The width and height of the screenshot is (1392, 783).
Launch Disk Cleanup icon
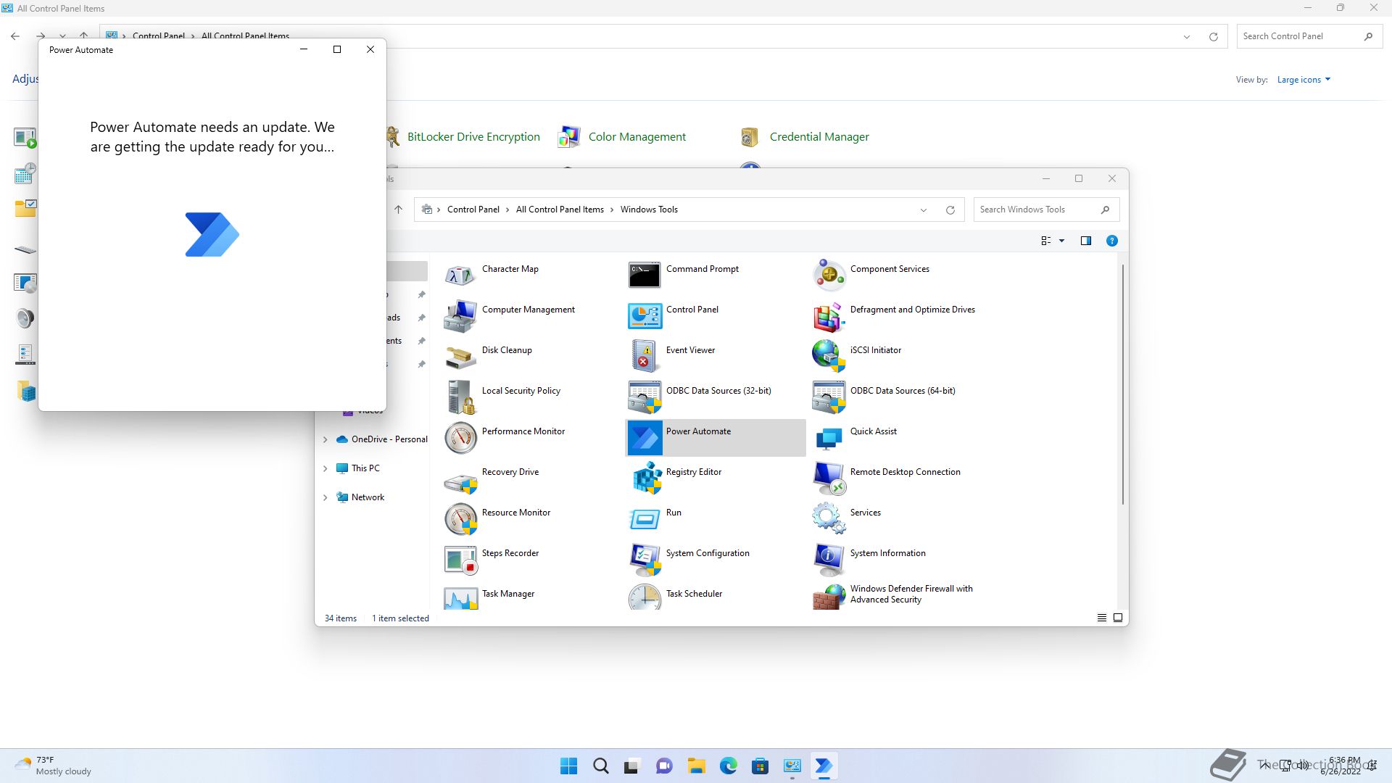pos(460,357)
